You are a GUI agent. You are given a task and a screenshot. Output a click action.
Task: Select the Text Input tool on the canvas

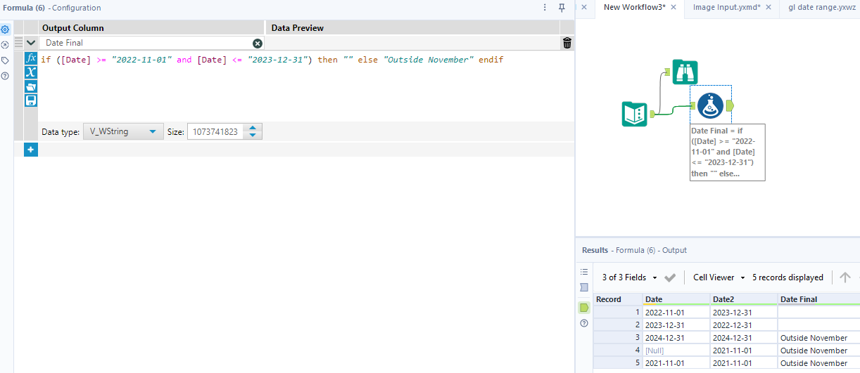pyautogui.click(x=635, y=114)
